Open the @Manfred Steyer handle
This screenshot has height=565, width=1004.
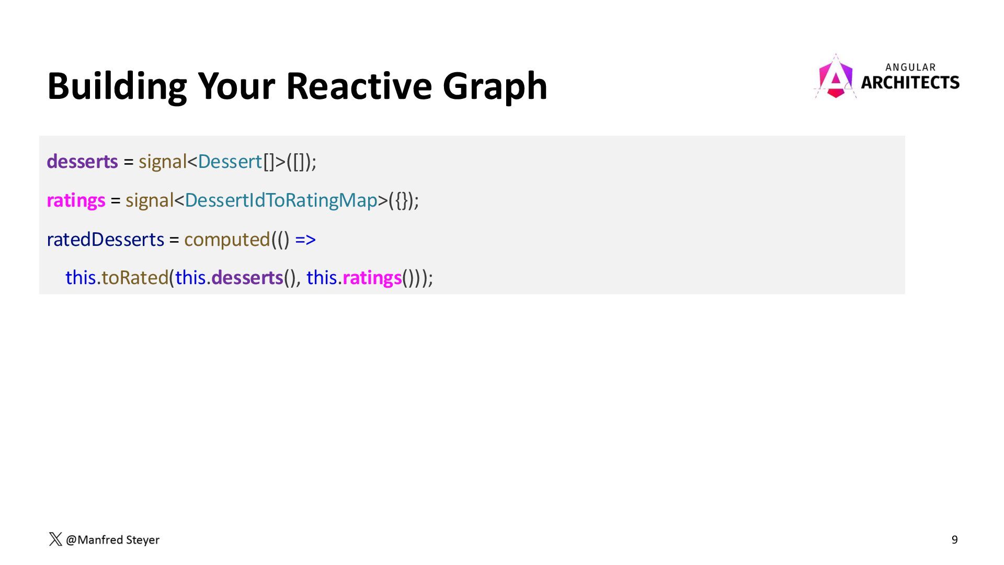(112, 540)
